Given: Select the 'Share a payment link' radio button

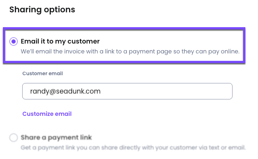Looking at the screenshot, I should (14, 138).
